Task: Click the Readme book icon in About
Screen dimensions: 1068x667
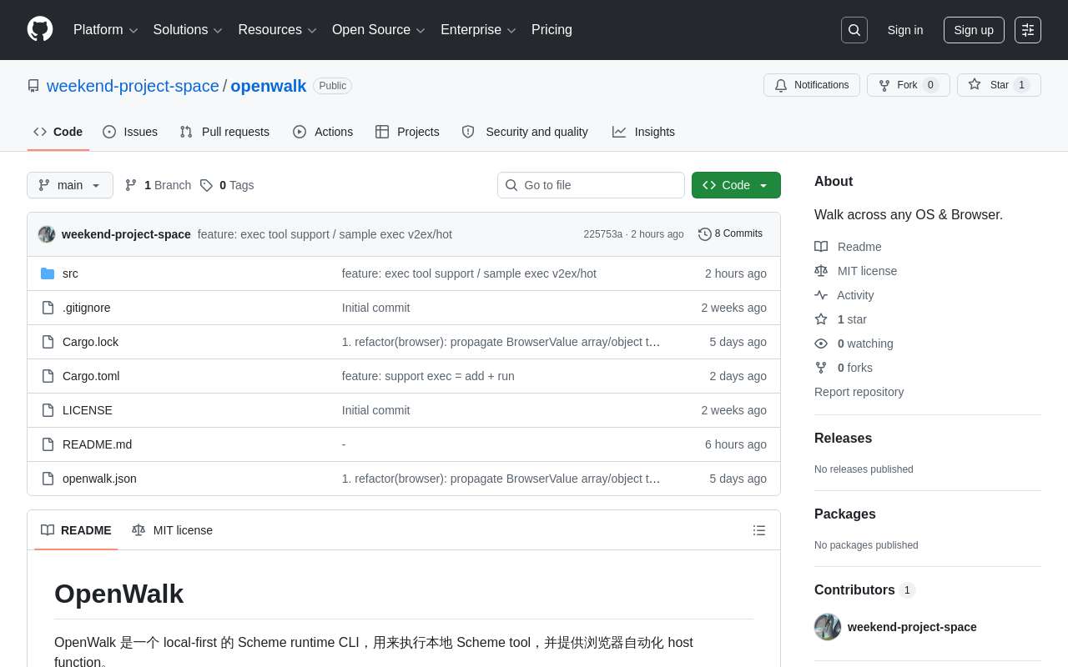Action: pos(822,247)
